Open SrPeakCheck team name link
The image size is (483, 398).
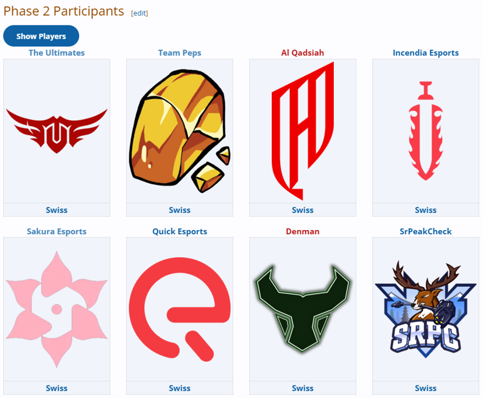coord(426,231)
